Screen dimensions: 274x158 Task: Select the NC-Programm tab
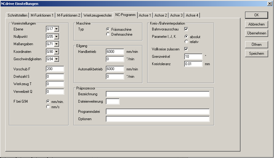click(125, 15)
